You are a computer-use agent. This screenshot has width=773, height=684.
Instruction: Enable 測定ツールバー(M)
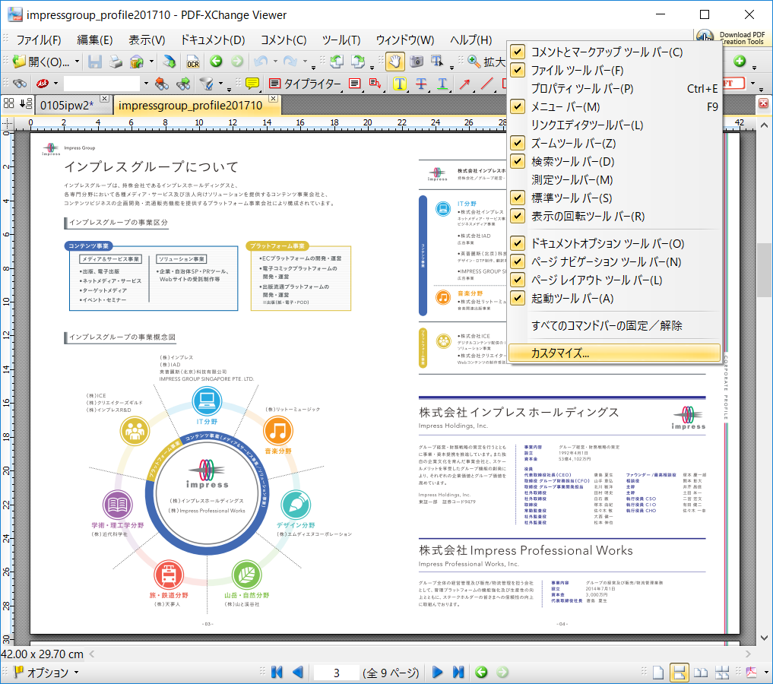[x=615, y=180]
